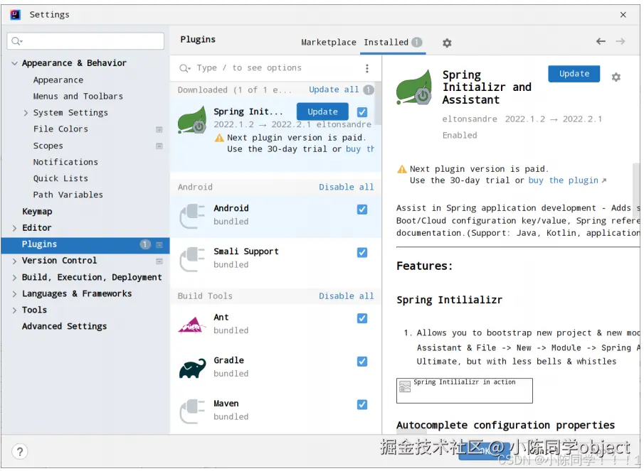Open plugin search options kebab menu
This screenshot has width=644, height=471.
pos(366,68)
